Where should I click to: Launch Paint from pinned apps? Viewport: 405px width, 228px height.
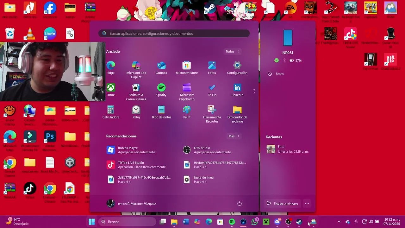187,112
